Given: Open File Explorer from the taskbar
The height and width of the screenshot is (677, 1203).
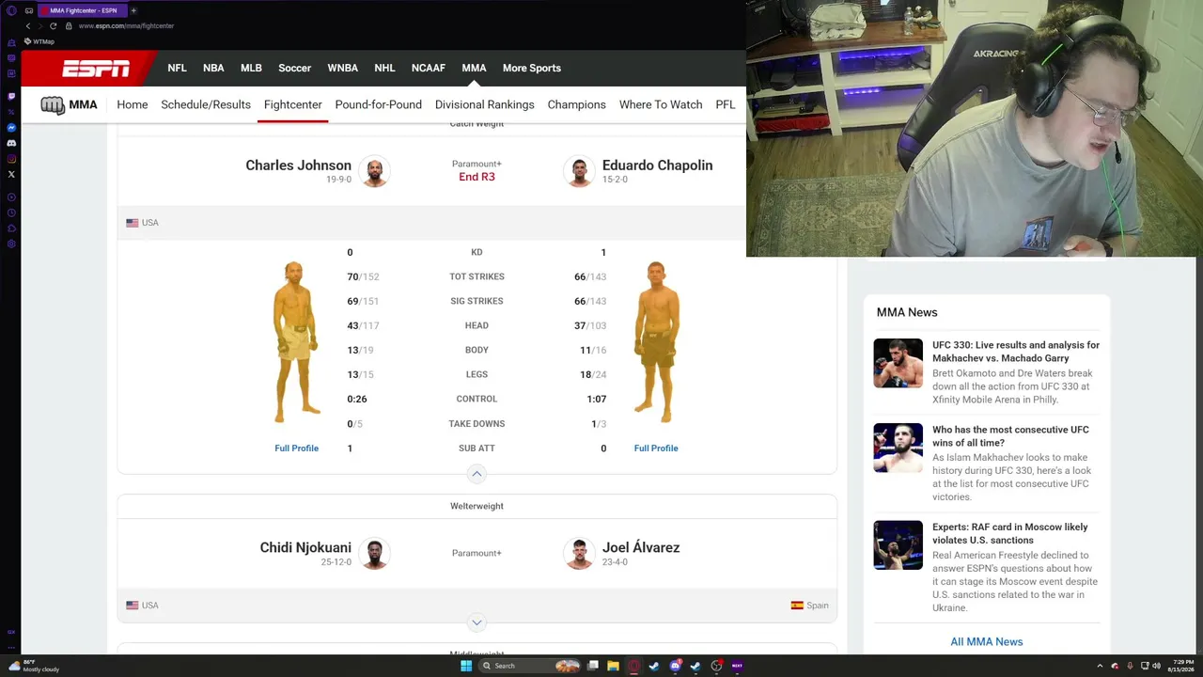Looking at the screenshot, I should 613,666.
